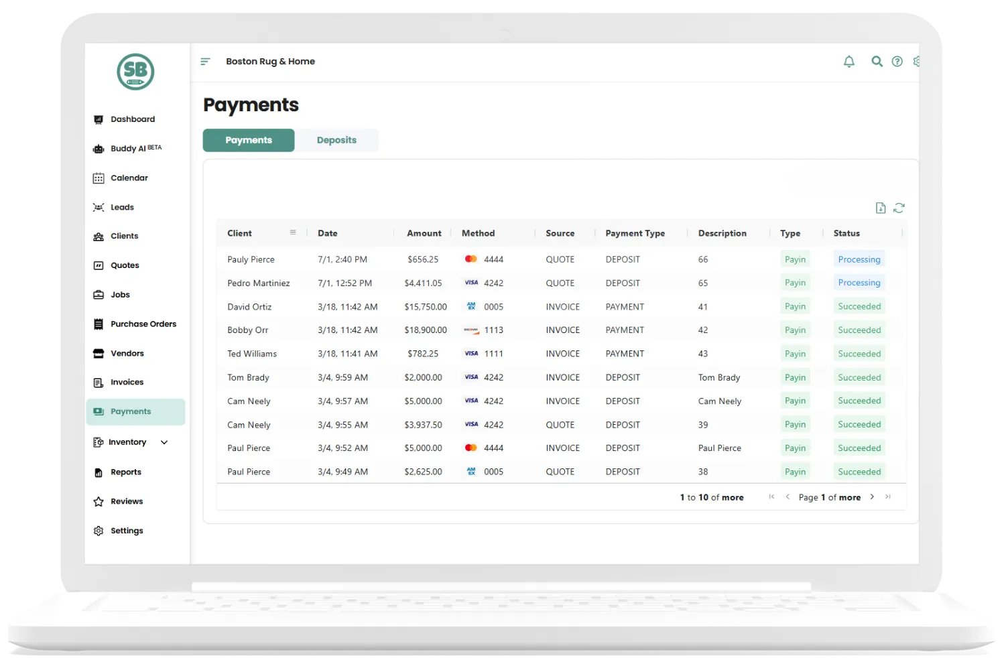Refresh the payments table with the sync icon
1004x658 pixels.
point(899,208)
